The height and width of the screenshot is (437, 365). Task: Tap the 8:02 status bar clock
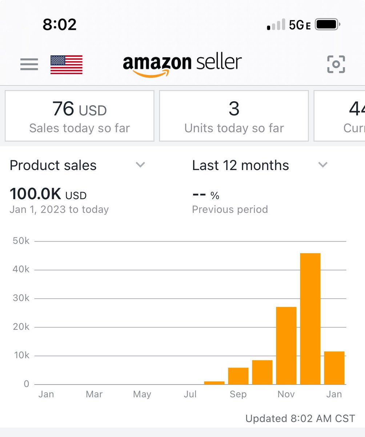tap(60, 25)
